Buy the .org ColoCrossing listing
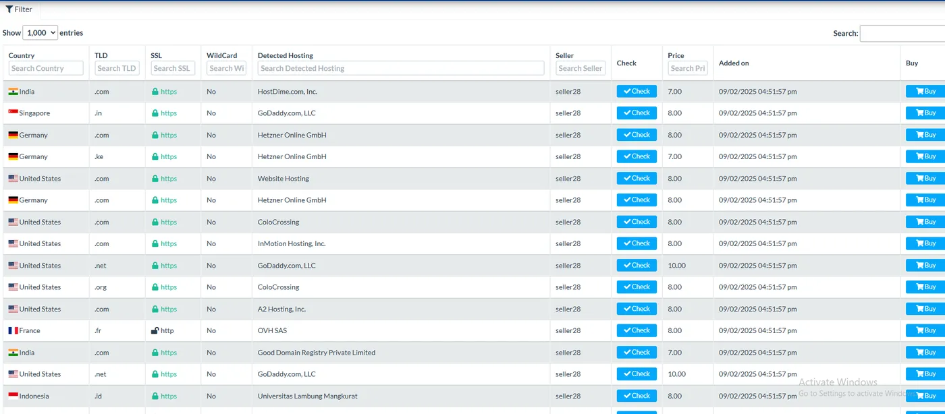945x414 pixels. [x=925, y=287]
